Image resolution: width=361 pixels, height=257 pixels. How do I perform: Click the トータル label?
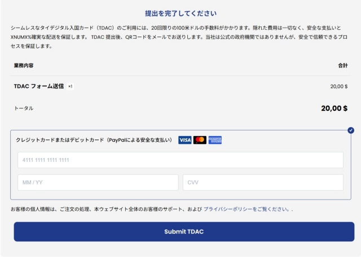point(24,108)
